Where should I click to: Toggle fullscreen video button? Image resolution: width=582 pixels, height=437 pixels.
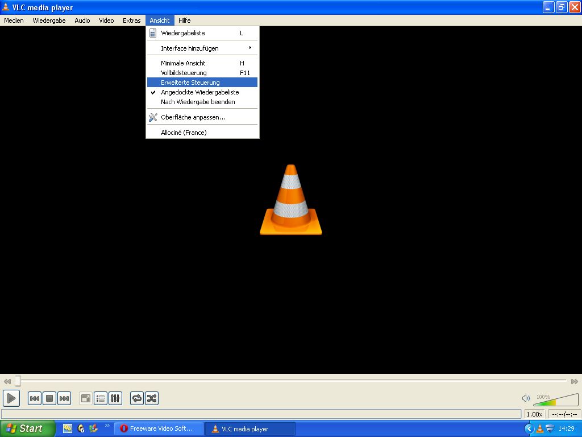pos(86,398)
